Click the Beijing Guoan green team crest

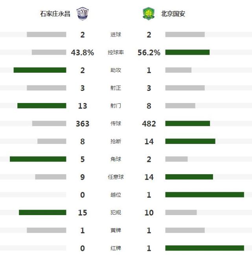click(x=149, y=13)
